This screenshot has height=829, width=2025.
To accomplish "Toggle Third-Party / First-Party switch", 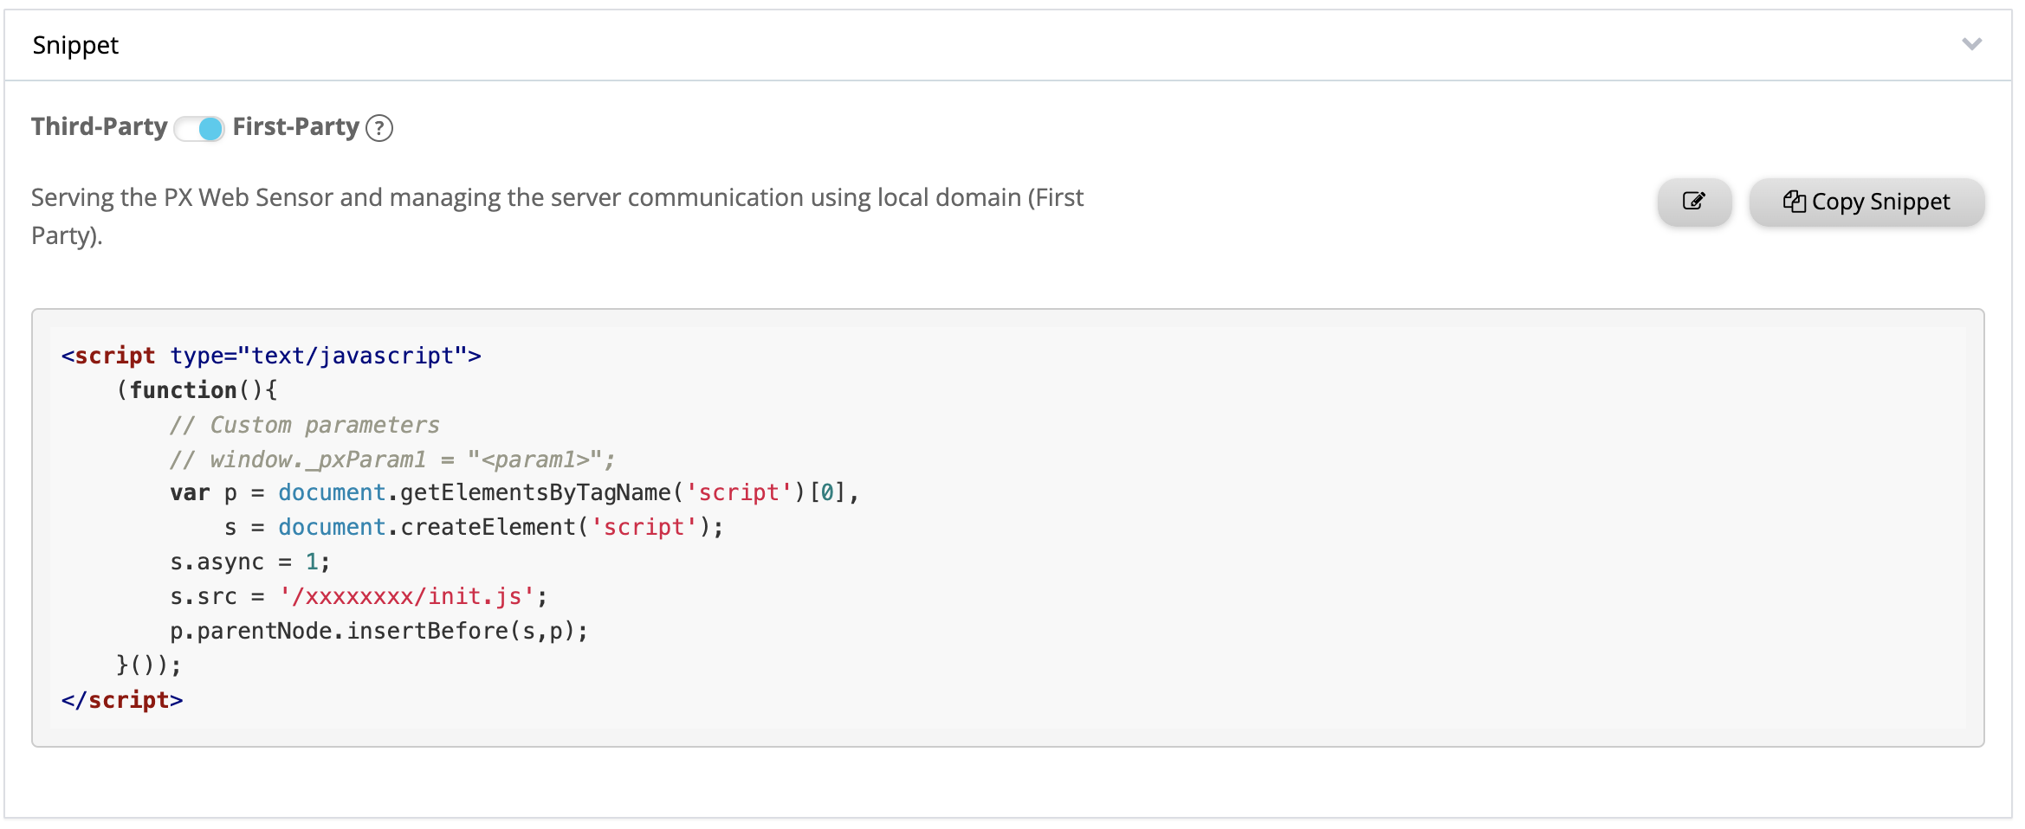I will pos(199,128).
